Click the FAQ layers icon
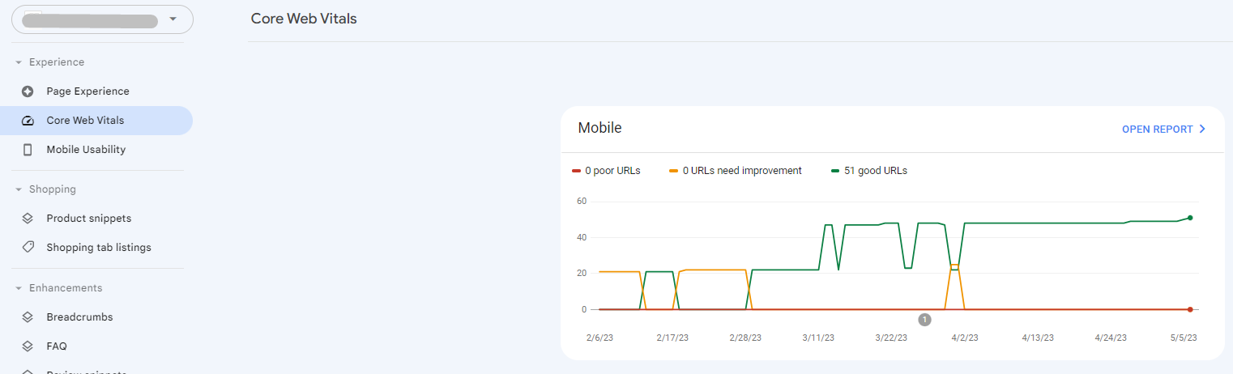The image size is (1233, 374). tap(28, 346)
